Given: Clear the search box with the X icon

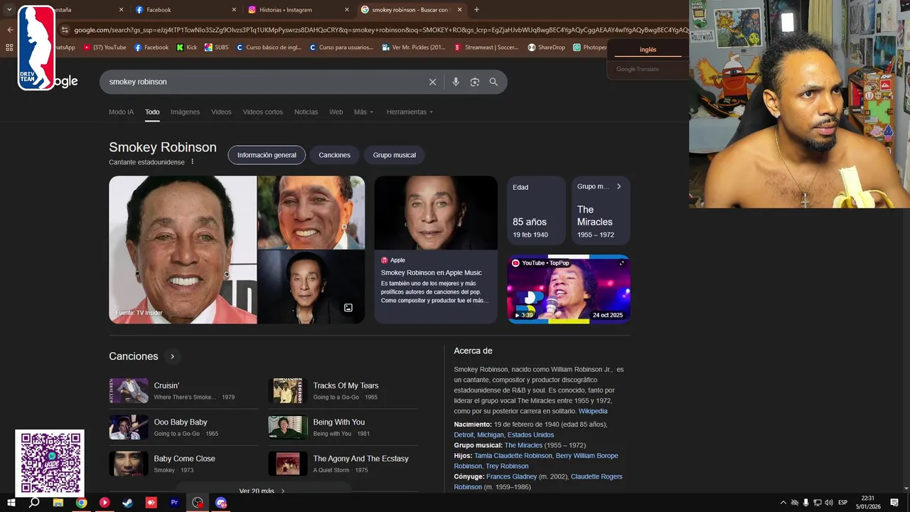Looking at the screenshot, I should (432, 82).
